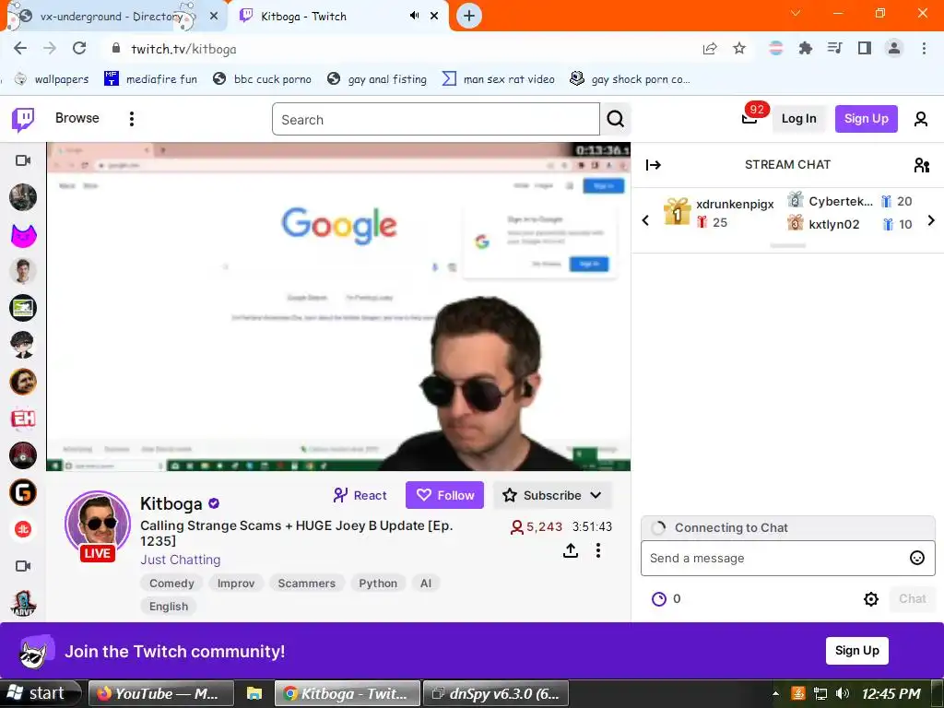Screen dimensions: 944x708
Task: Open the emote picker smiley
Action: pyautogui.click(x=916, y=558)
